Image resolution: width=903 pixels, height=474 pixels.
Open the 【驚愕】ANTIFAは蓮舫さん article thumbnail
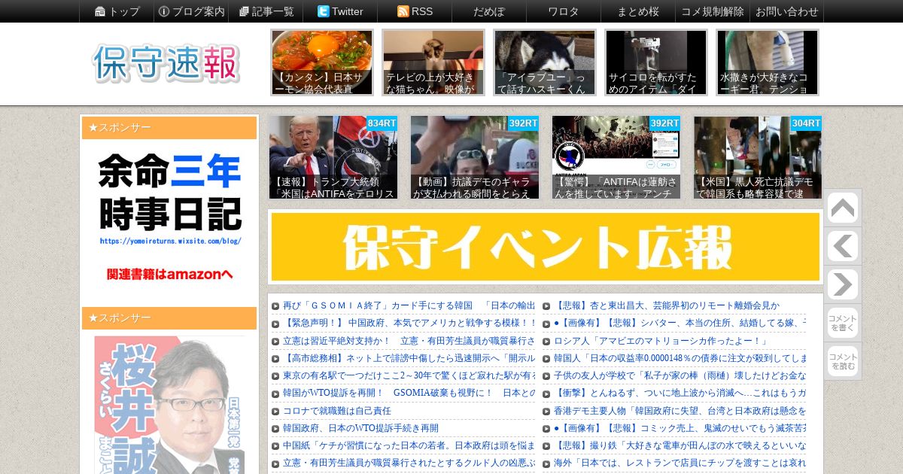[616, 157]
